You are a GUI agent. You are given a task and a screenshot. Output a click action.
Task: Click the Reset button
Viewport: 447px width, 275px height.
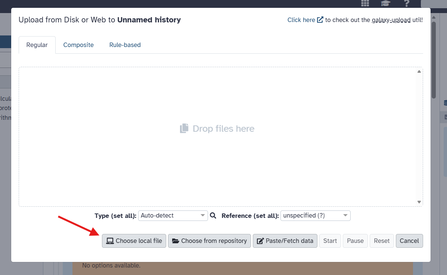tap(382, 241)
